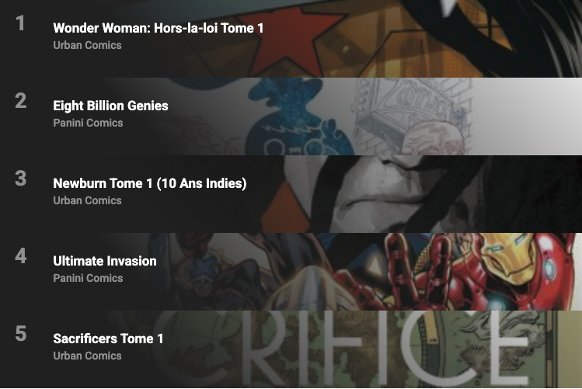Click the rank number 2
This screenshot has height=389, width=582.
(21, 100)
